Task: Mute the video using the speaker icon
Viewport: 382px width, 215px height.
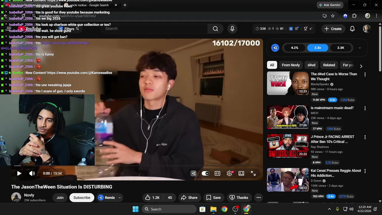Action: click(32, 173)
